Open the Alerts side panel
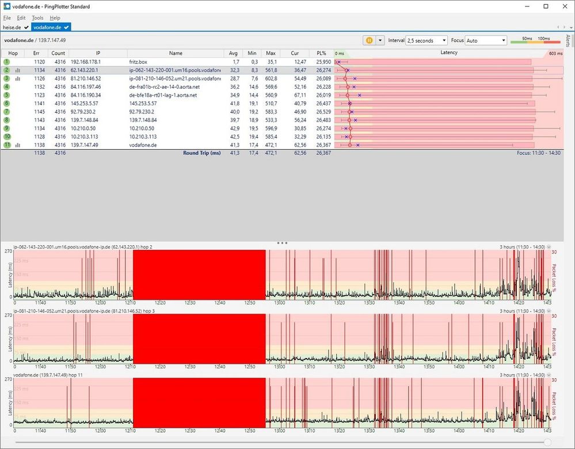575x449 pixels. [568, 41]
